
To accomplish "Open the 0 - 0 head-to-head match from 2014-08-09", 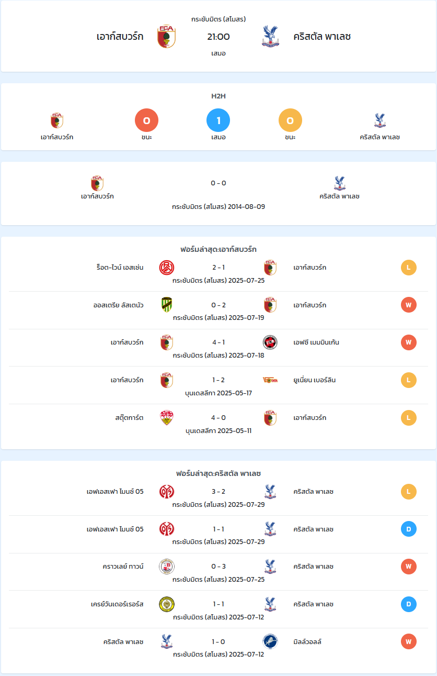I will click(218, 193).
